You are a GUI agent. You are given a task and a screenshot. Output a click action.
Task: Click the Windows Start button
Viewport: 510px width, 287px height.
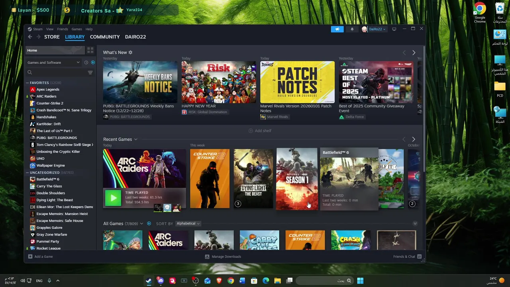360,281
